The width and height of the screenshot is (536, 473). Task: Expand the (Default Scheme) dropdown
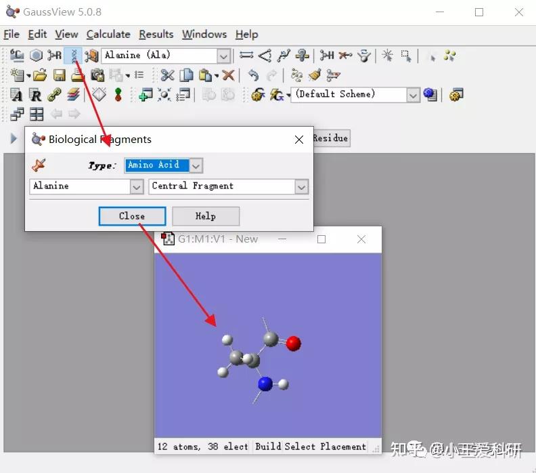[413, 96]
